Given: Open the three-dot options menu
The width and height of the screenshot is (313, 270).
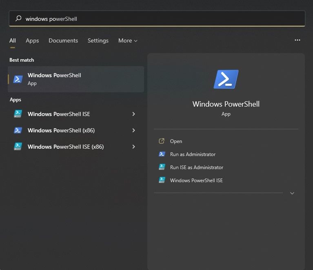Looking at the screenshot, I should coord(297,40).
